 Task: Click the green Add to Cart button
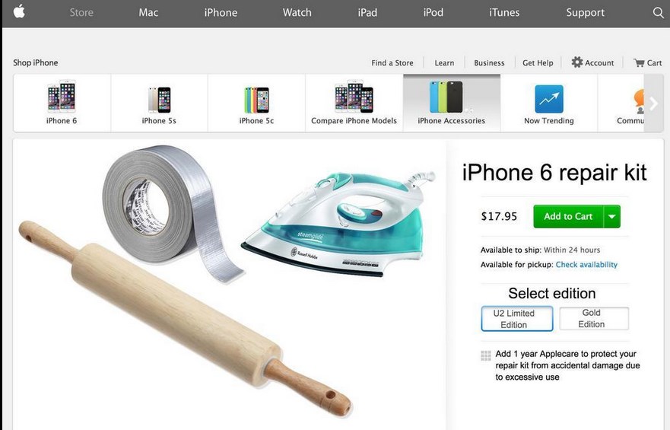tap(568, 216)
